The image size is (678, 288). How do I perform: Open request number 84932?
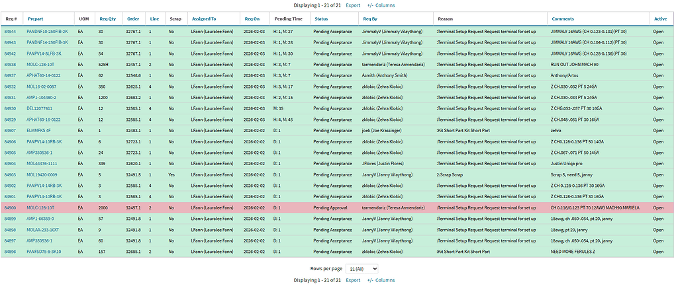pos(11,87)
